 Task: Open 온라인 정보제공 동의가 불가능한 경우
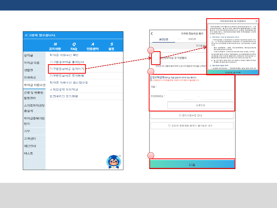coord(192,126)
